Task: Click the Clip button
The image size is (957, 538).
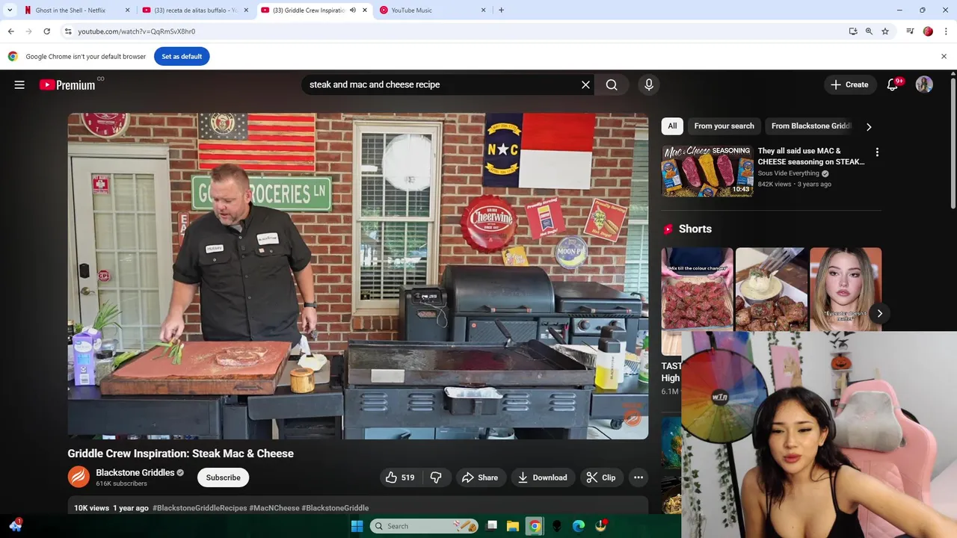Action: tap(601, 477)
